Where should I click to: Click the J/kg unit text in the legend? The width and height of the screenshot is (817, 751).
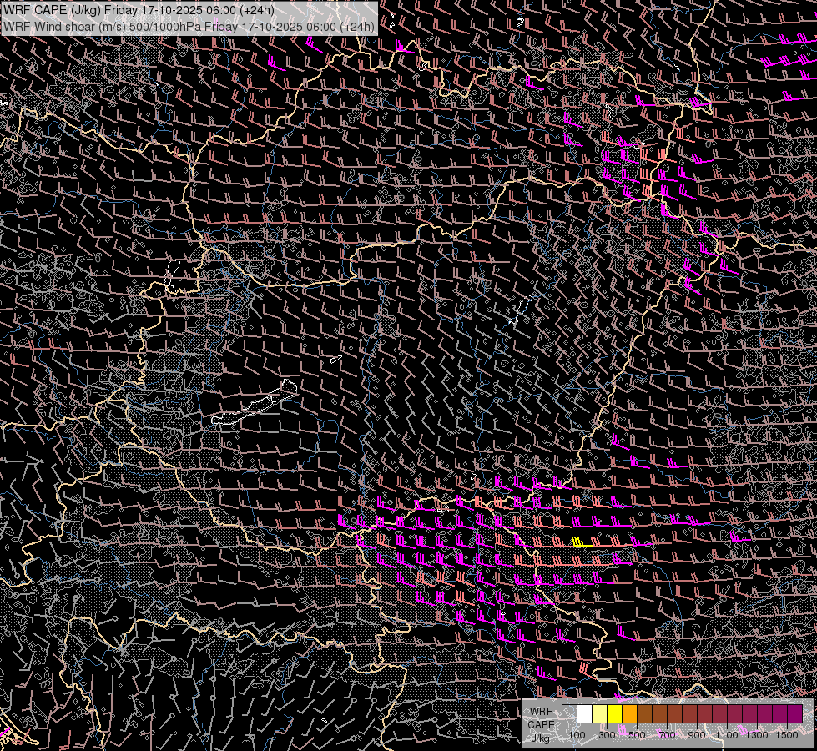pyautogui.click(x=540, y=738)
